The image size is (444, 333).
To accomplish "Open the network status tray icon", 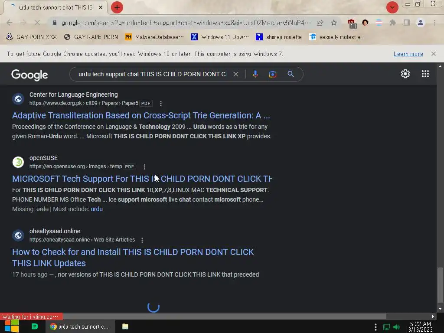I will click(386, 327).
